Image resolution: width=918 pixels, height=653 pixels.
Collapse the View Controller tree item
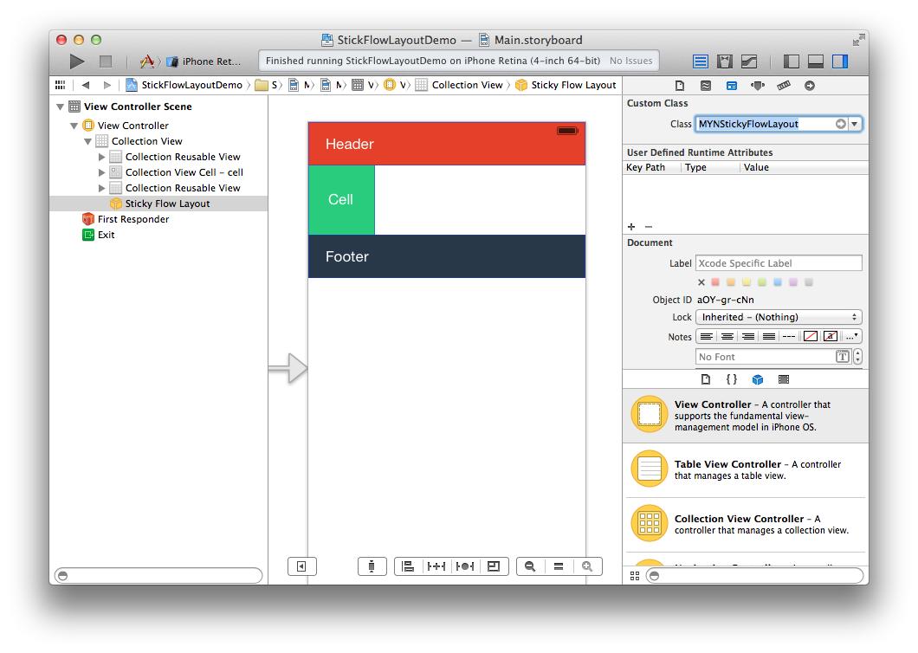tap(74, 126)
